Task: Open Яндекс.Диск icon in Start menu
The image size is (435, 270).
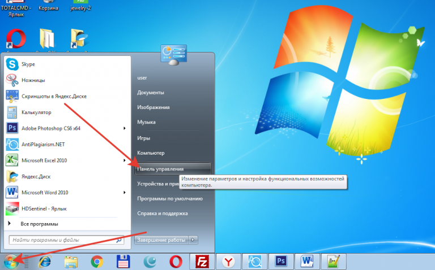Action: point(12,176)
